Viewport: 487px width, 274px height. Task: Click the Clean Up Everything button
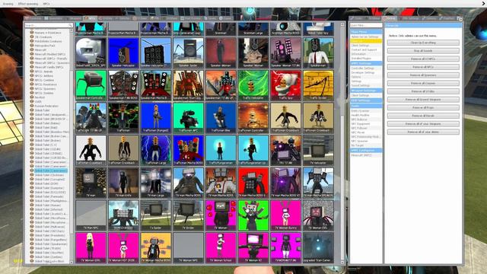point(423,43)
